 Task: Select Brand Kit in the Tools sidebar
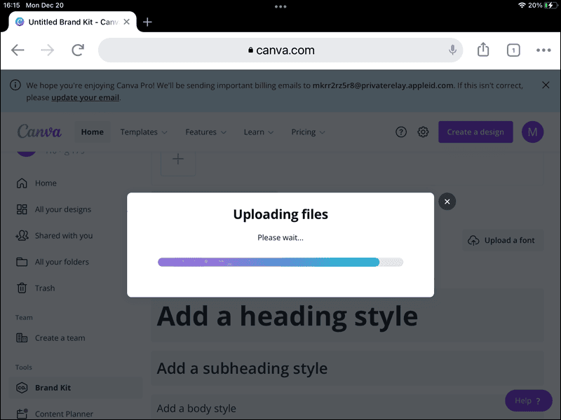coord(53,386)
